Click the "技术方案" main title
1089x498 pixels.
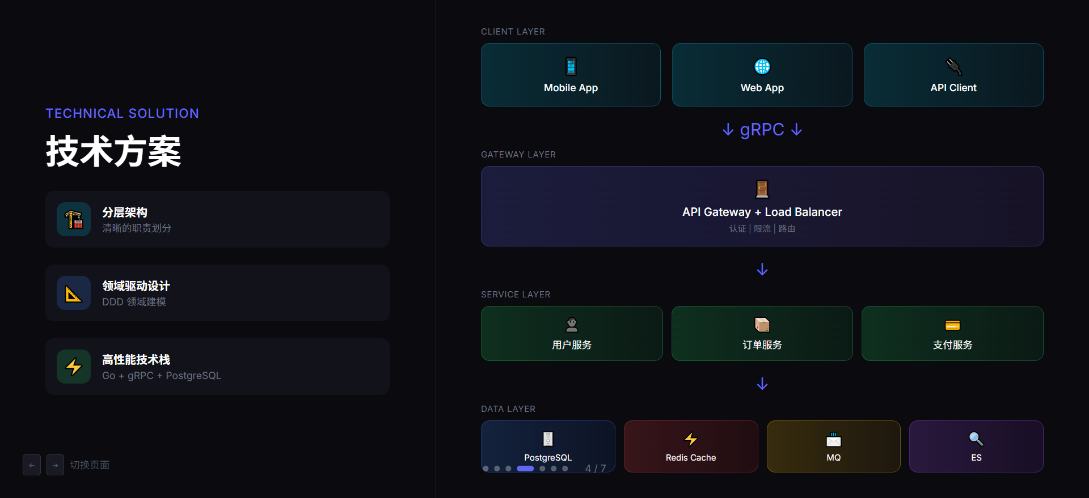point(113,151)
